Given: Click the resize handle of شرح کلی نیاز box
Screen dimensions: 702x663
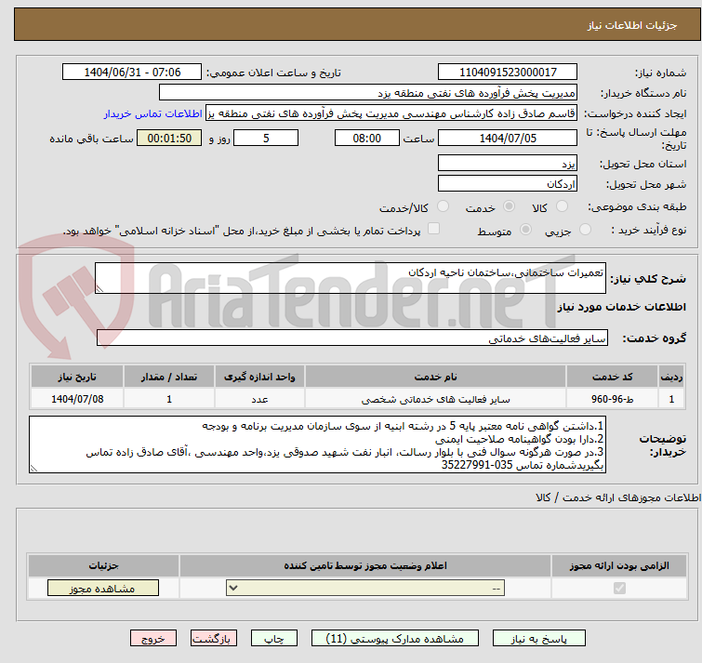Looking at the screenshot, I should tap(99, 289).
